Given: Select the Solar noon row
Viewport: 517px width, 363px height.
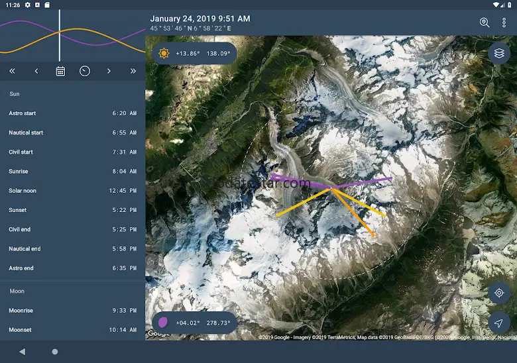Looking at the screenshot, I should pyautogui.click(x=72, y=190).
